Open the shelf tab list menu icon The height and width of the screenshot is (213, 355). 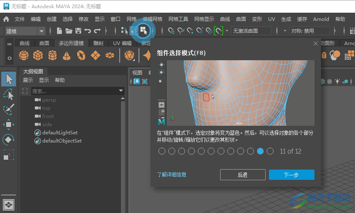[x=9, y=44]
